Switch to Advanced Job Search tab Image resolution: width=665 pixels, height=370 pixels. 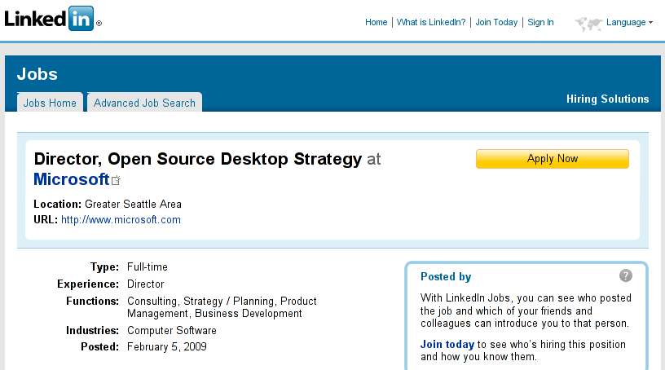[144, 103]
